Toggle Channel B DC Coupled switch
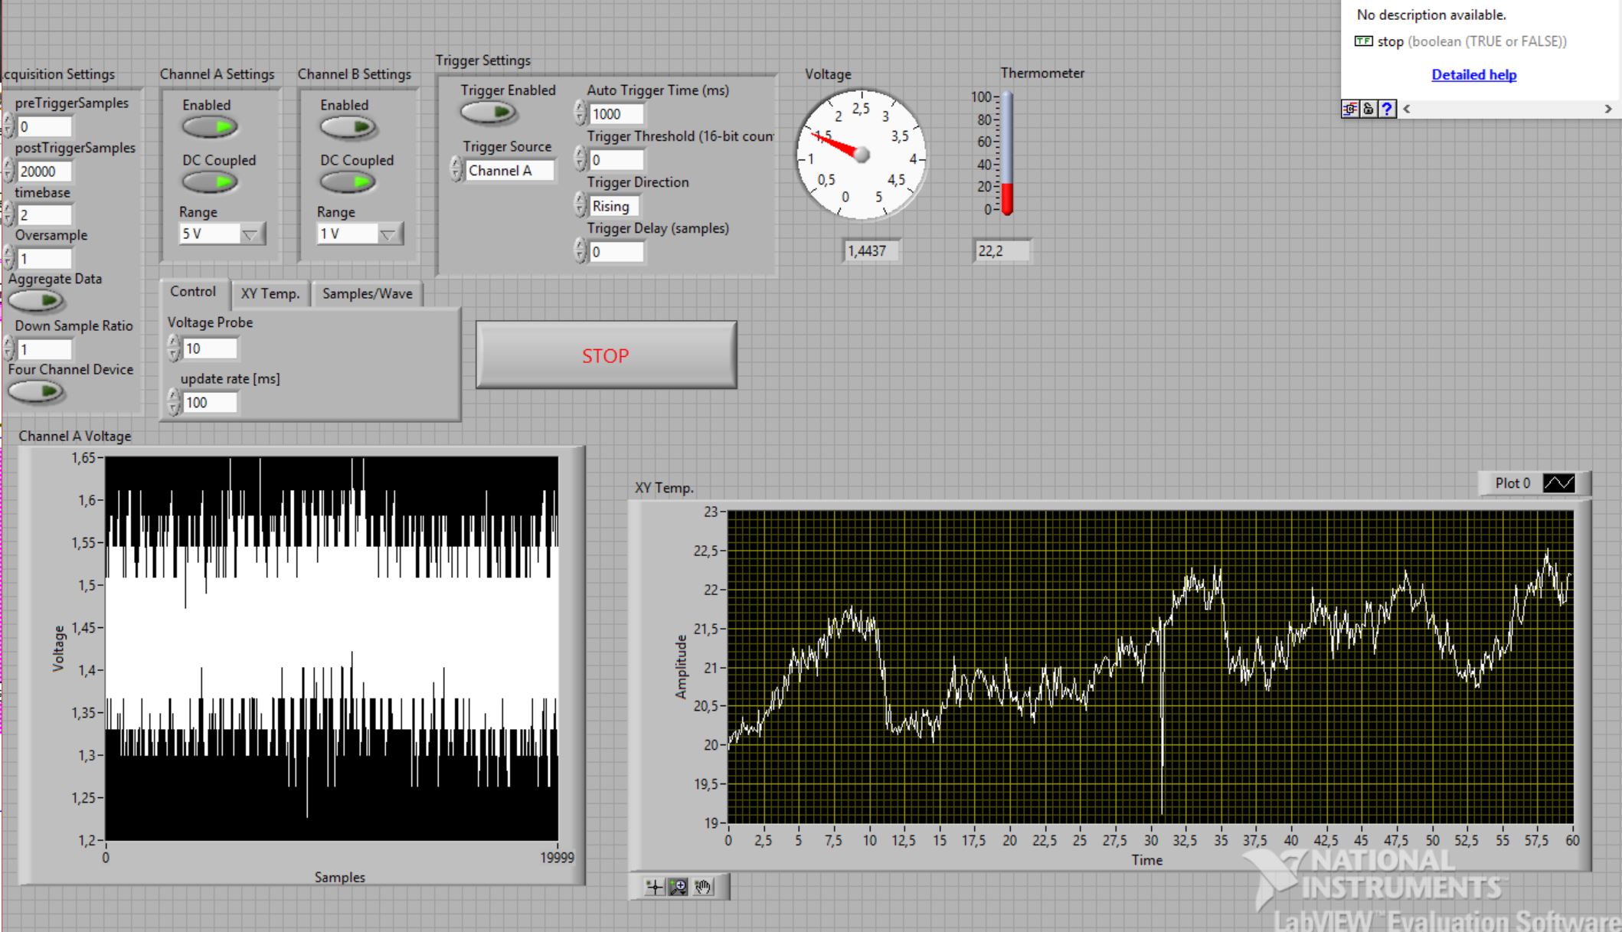1622x932 pixels. [348, 182]
